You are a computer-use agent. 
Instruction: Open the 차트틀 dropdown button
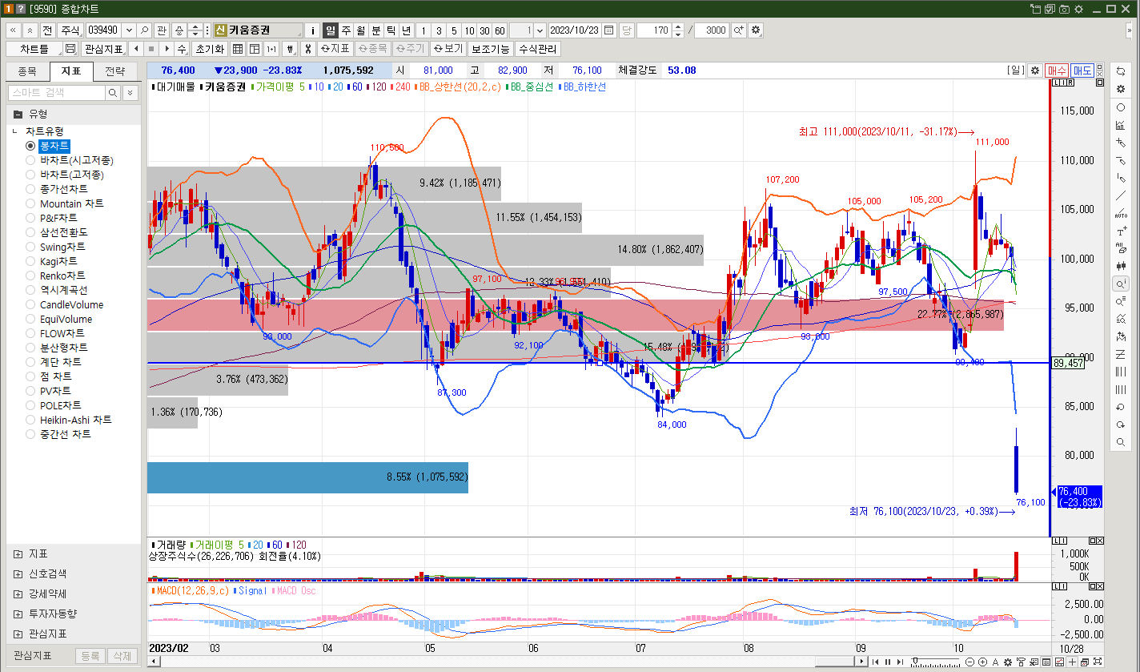[34, 49]
